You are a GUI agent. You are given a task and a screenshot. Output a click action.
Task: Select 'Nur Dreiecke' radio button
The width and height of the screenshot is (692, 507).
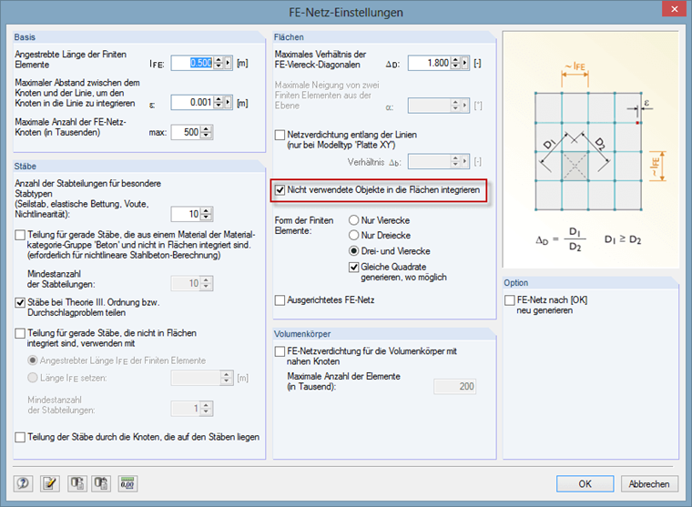[354, 235]
